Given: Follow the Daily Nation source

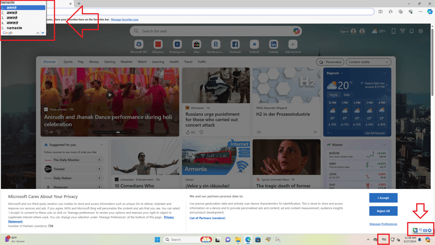Looking at the screenshot, I should (x=99, y=178).
